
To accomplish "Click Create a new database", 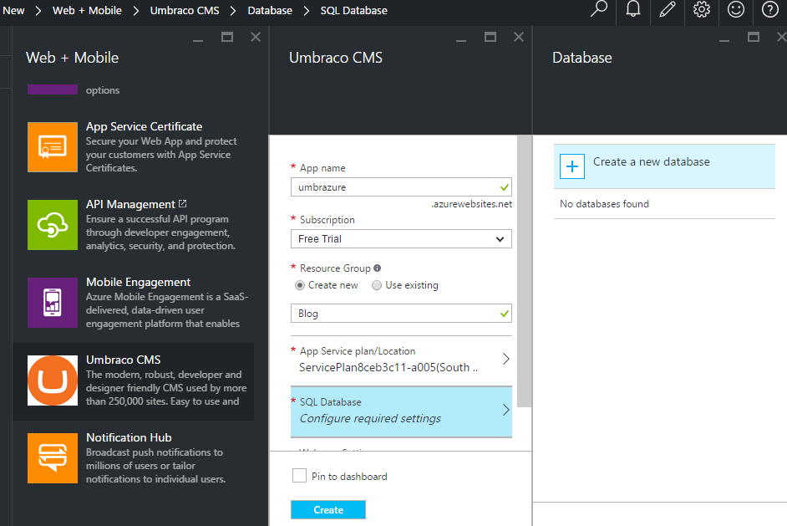I will tap(664, 166).
